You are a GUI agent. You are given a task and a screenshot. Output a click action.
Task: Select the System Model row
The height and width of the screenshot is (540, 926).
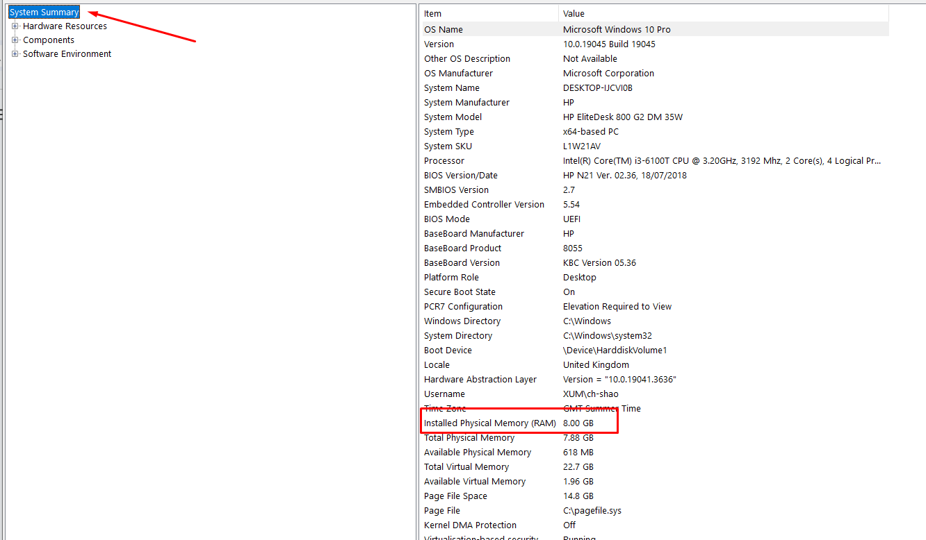[453, 117]
